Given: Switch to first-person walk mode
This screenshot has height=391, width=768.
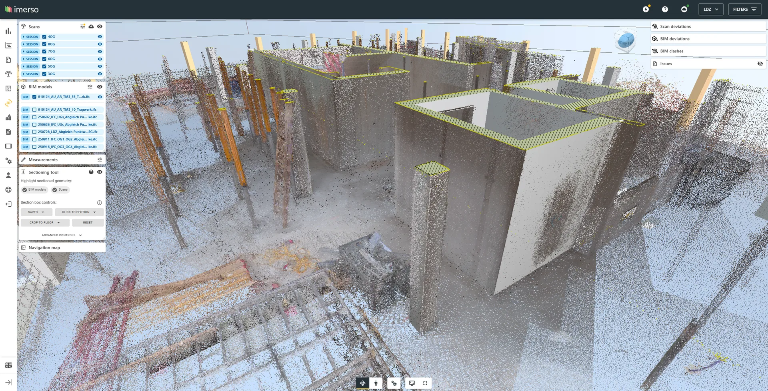Looking at the screenshot, I should 376,383.
